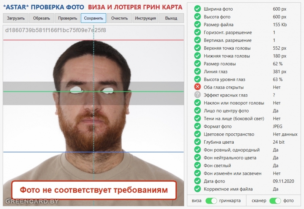The image size is (304, 209).
Task: Click the gray question mark icon for Эффект красных глаз
Action: [197, 95]
